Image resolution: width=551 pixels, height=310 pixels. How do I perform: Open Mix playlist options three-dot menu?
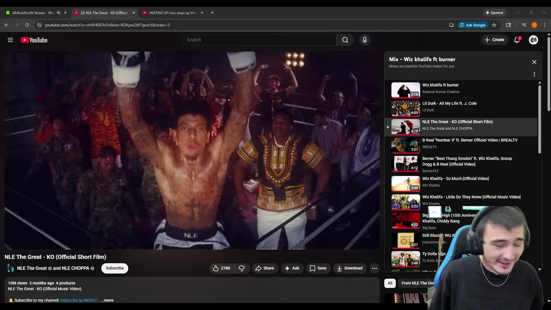534,74
